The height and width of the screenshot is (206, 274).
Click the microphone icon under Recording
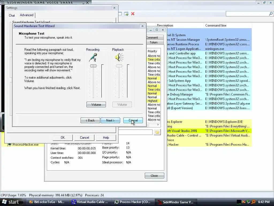(93, 57)
